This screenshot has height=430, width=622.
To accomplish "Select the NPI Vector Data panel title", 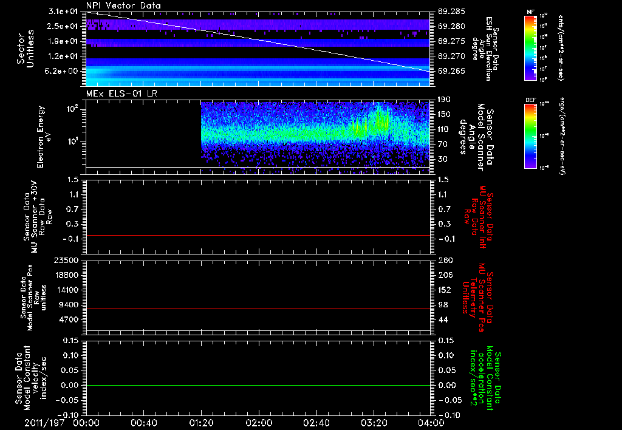I will coord(123,6).
